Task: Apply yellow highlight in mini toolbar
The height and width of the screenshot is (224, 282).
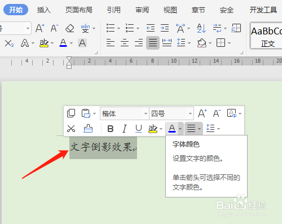Action: 153,129
